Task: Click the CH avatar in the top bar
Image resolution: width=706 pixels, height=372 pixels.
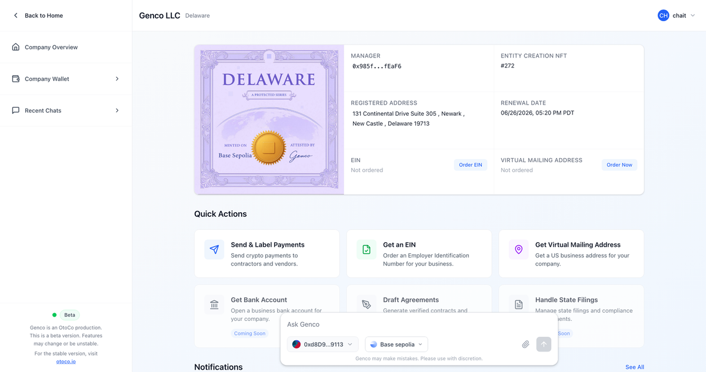Action: tap(664, 15)
